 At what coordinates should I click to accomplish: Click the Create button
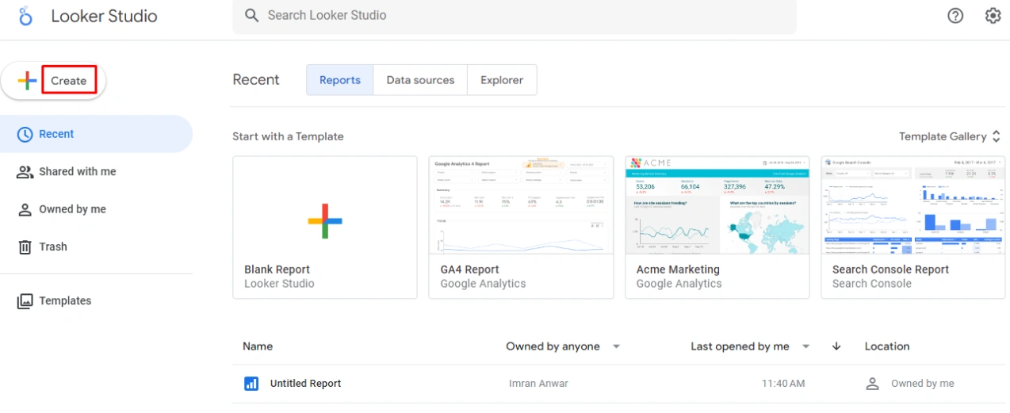54,80
